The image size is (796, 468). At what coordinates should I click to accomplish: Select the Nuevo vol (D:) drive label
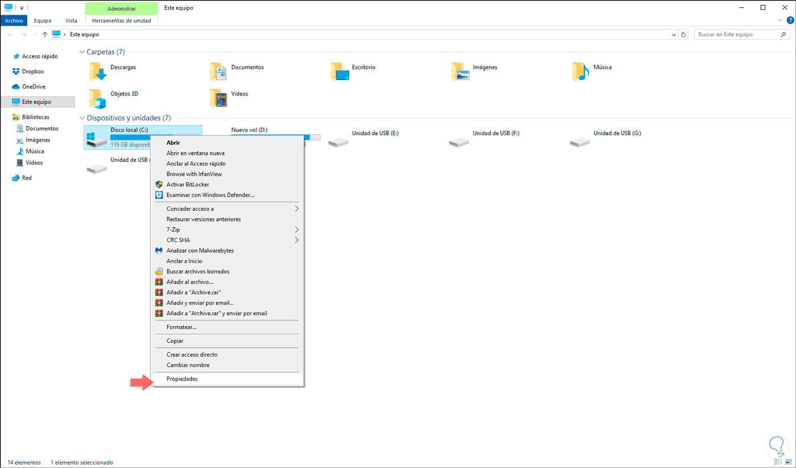coord(249,130)
